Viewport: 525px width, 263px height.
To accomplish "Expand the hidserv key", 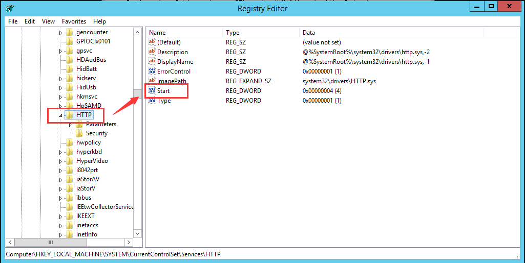I will (60, 79).
